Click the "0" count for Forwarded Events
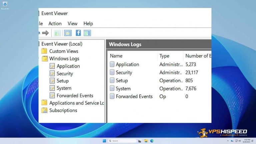 (187, 96)
